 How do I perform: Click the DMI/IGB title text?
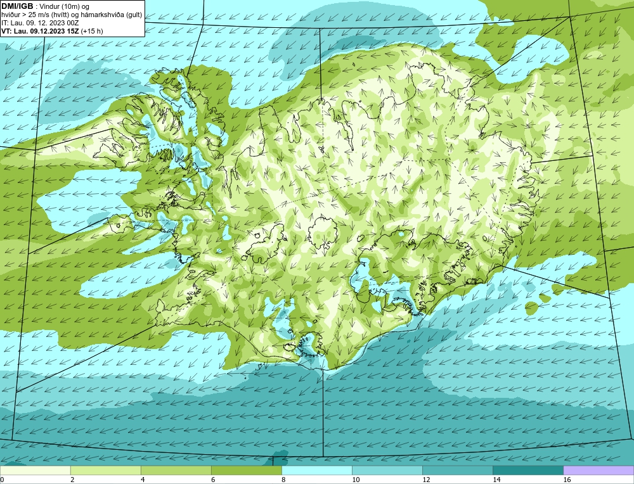tap(17, 6)
